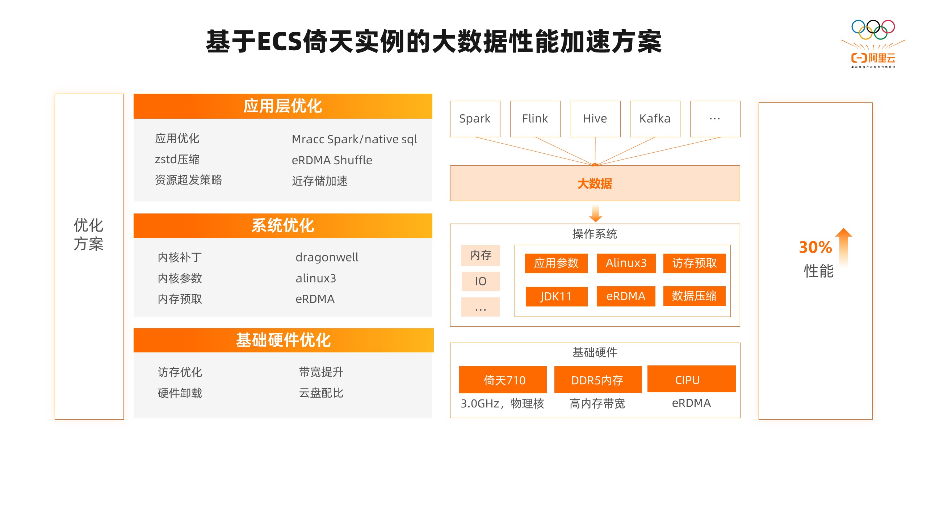Click the 基础硬件 heading

point(595,352)
